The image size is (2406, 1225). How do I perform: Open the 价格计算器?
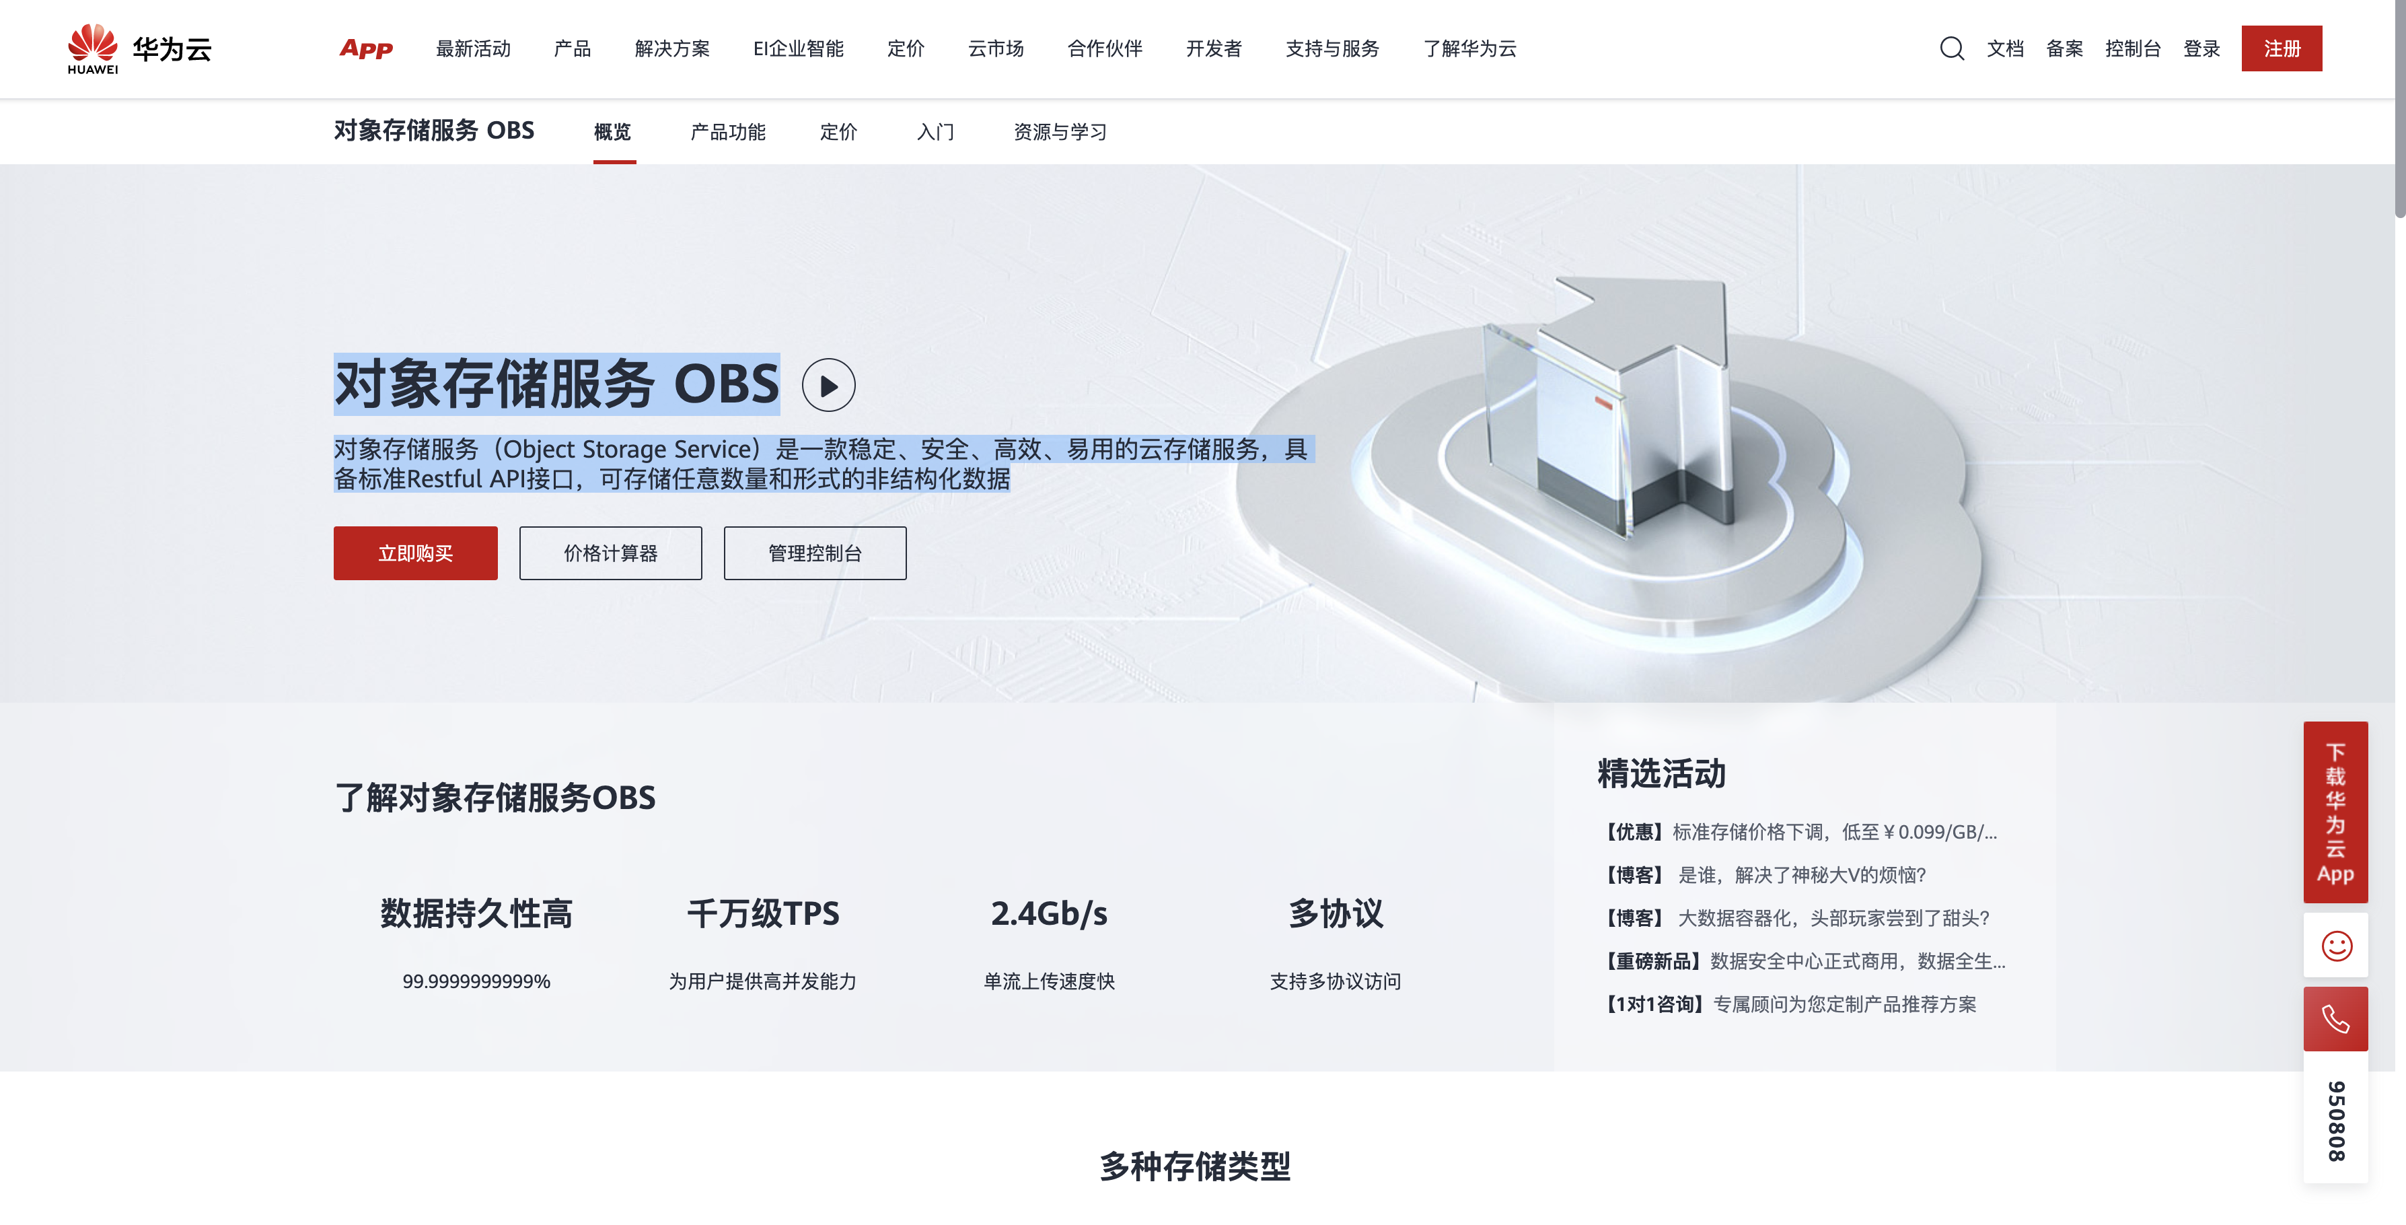[x=610, y=552]
